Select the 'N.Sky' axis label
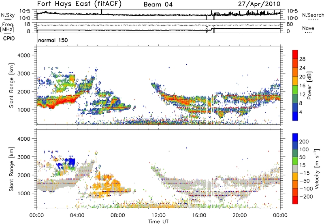The width and height of the screenshot is (324, 224). click(8, 15)
